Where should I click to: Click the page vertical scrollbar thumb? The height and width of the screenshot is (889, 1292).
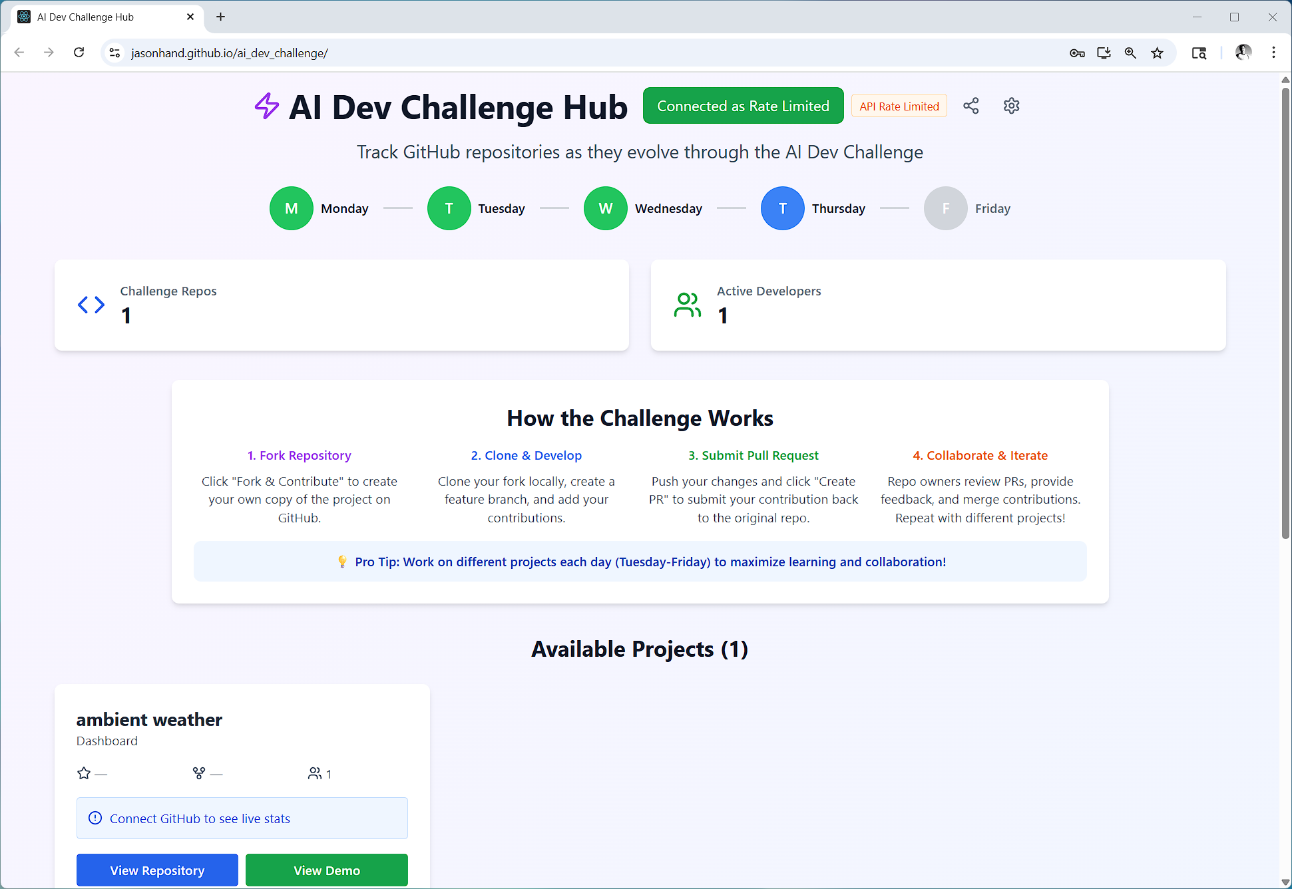(1285, 313)
